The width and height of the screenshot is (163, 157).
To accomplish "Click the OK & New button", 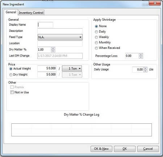I will pos(101,149).
